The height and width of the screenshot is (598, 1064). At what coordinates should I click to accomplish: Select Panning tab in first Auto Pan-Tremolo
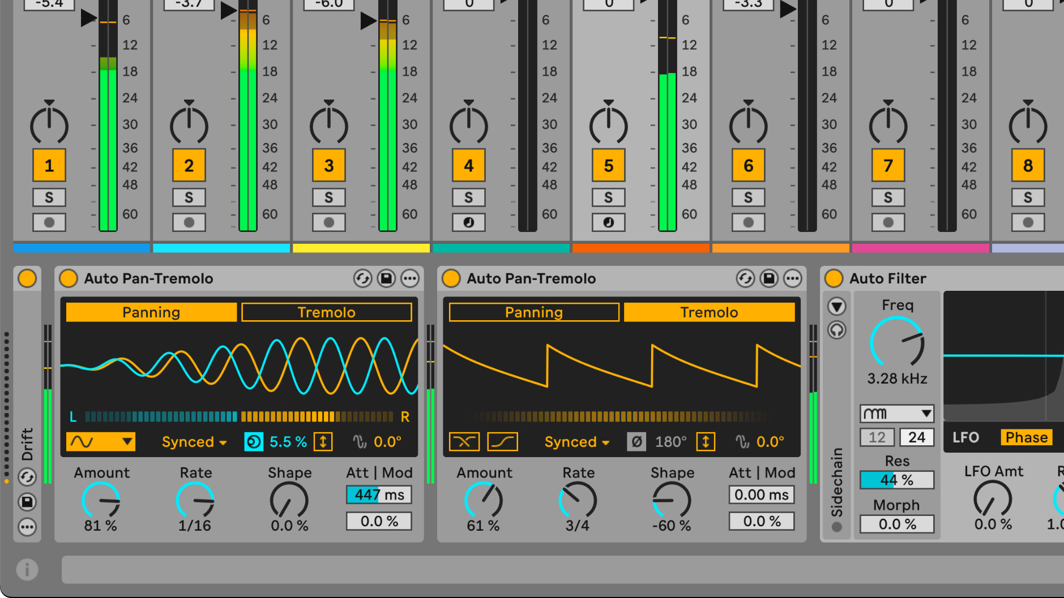(x=151, y=312)
